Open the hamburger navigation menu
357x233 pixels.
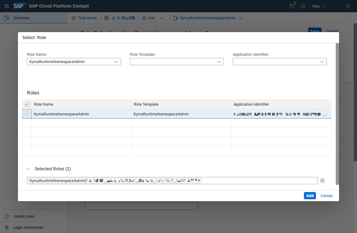(7, 6)
